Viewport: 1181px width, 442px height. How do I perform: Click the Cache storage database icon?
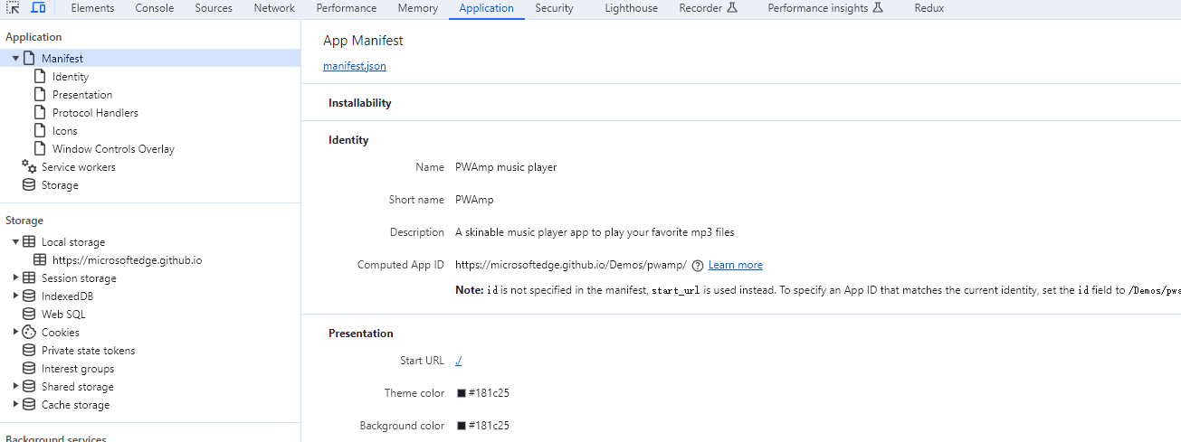pos(29,404)
